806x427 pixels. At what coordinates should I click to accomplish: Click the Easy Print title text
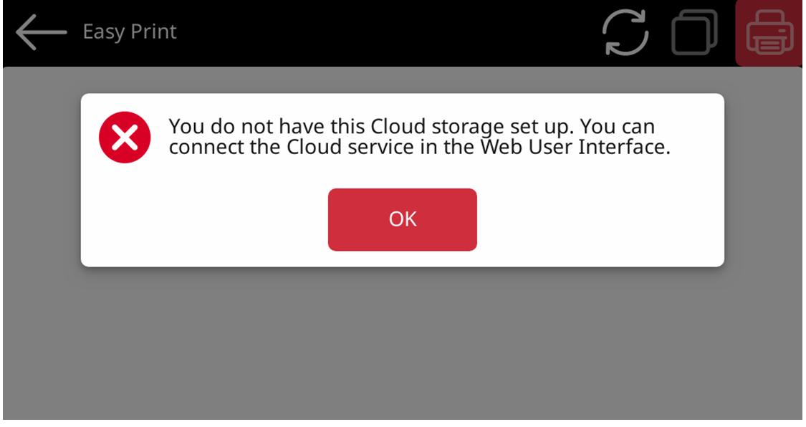(129, 32)
